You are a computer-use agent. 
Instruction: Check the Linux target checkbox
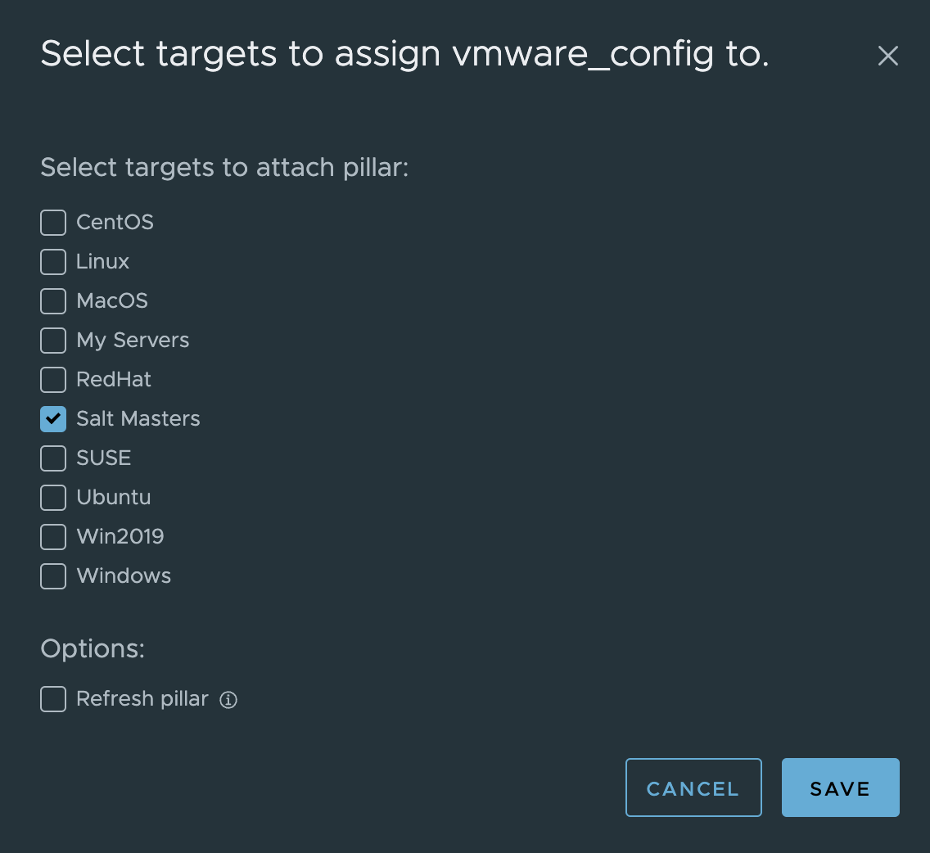click(53, 262)
